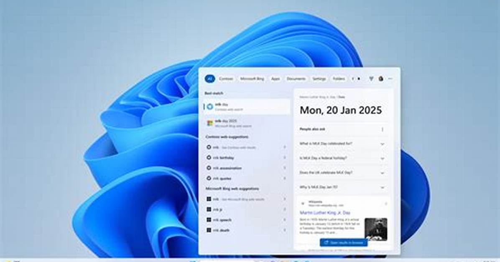500x262 pixels.
Task: Expand the arrow for 'mlk speech'
Action: (x=284, y=220)
